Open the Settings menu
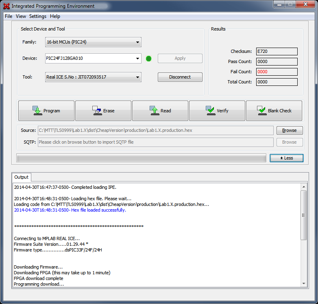 (x=38, y=16)
